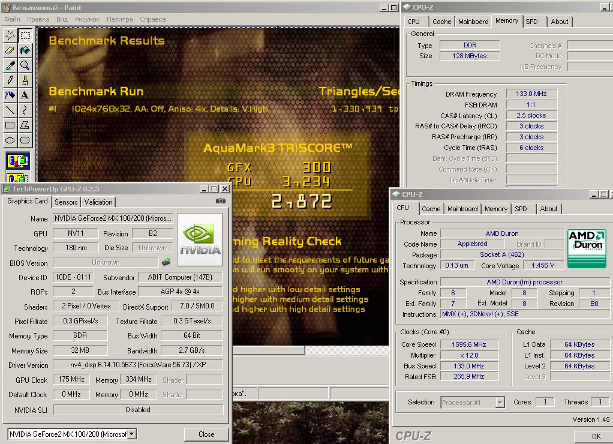The image size is (613, 444).
Task: Select the Rectangle shape tool in Paint
Action: 10,125
